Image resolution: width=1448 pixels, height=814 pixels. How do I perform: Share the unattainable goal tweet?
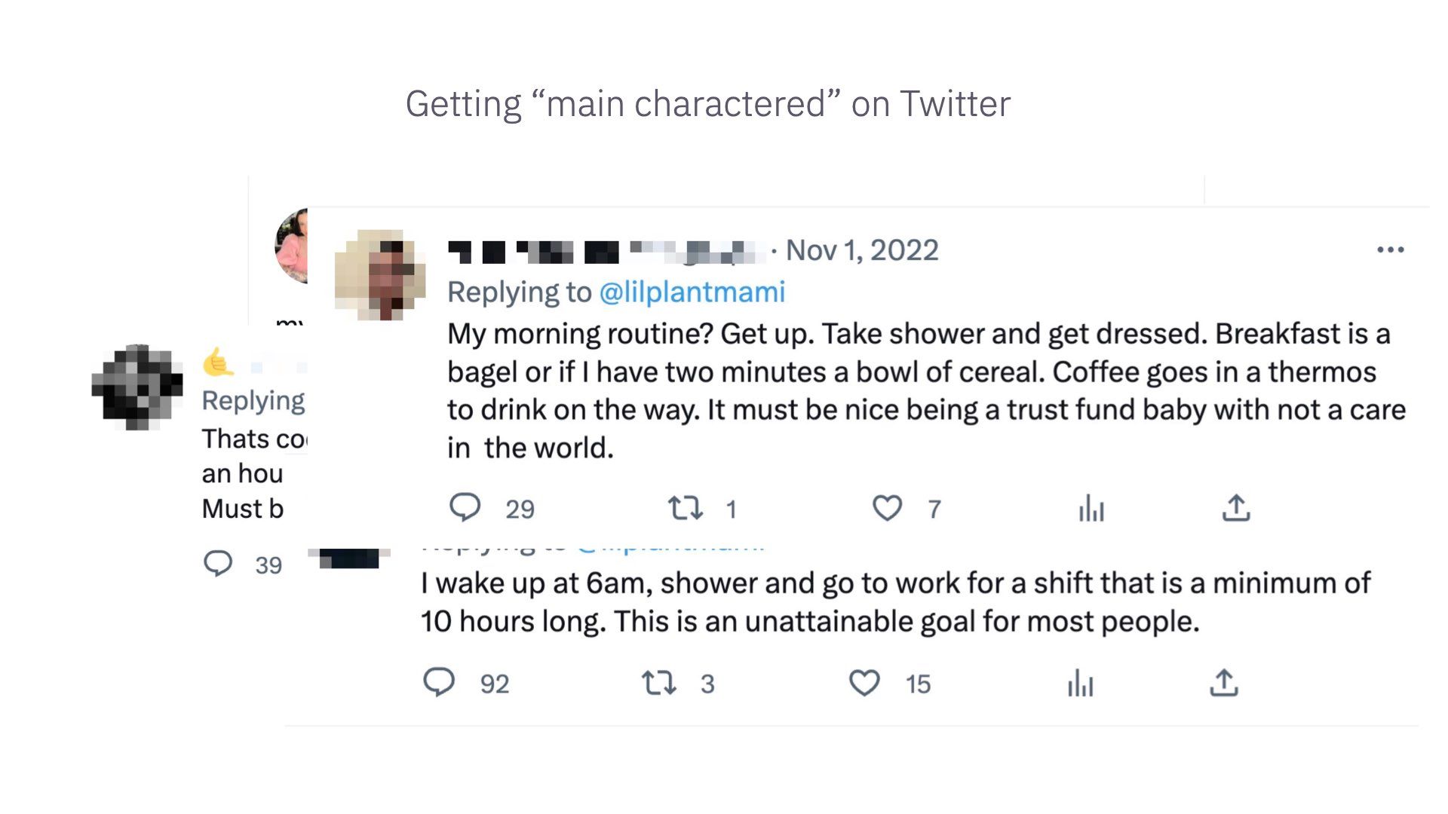point(1224,683)
